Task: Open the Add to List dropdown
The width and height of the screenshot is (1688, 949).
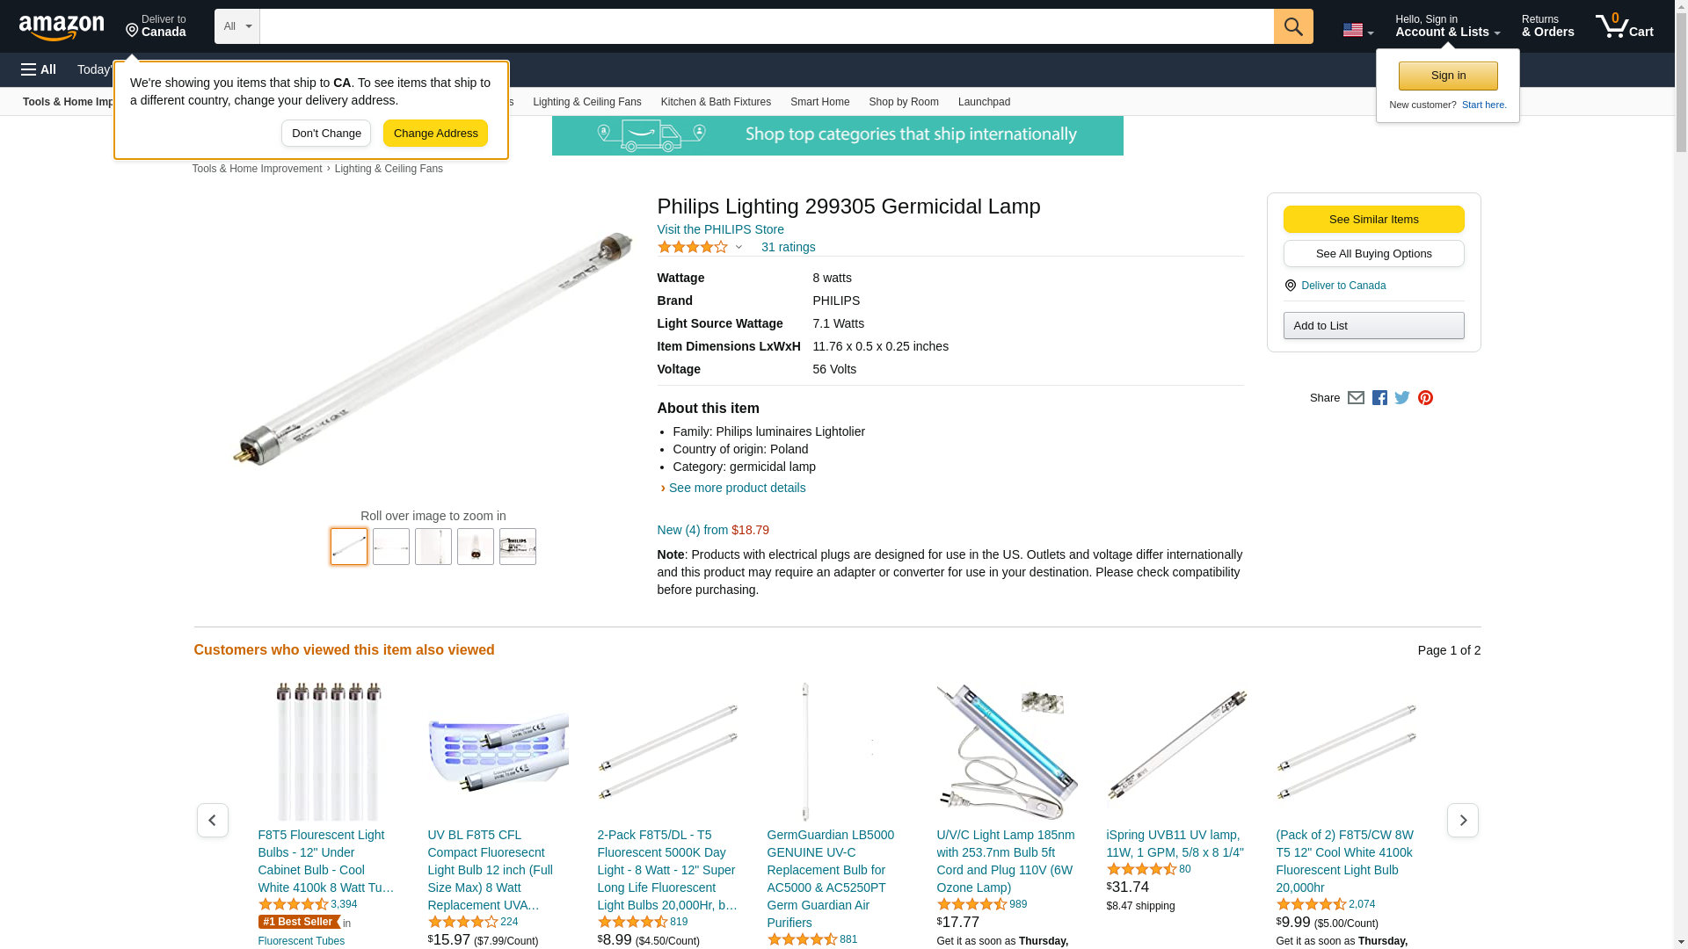Action: [x=1373, y=326]
